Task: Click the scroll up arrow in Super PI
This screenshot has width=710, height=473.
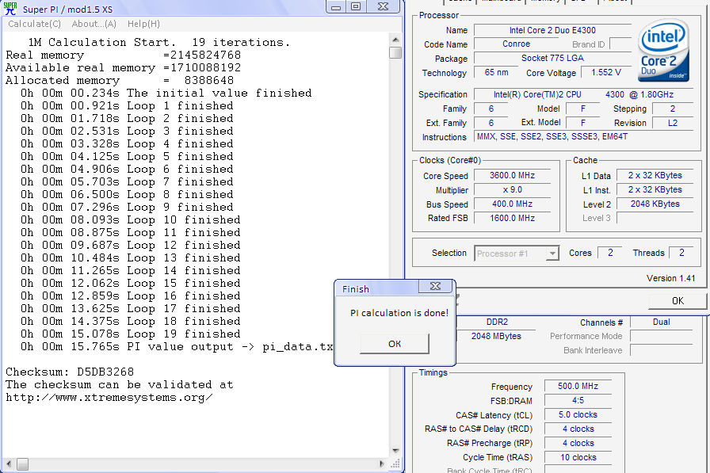Action: point(395,40)
